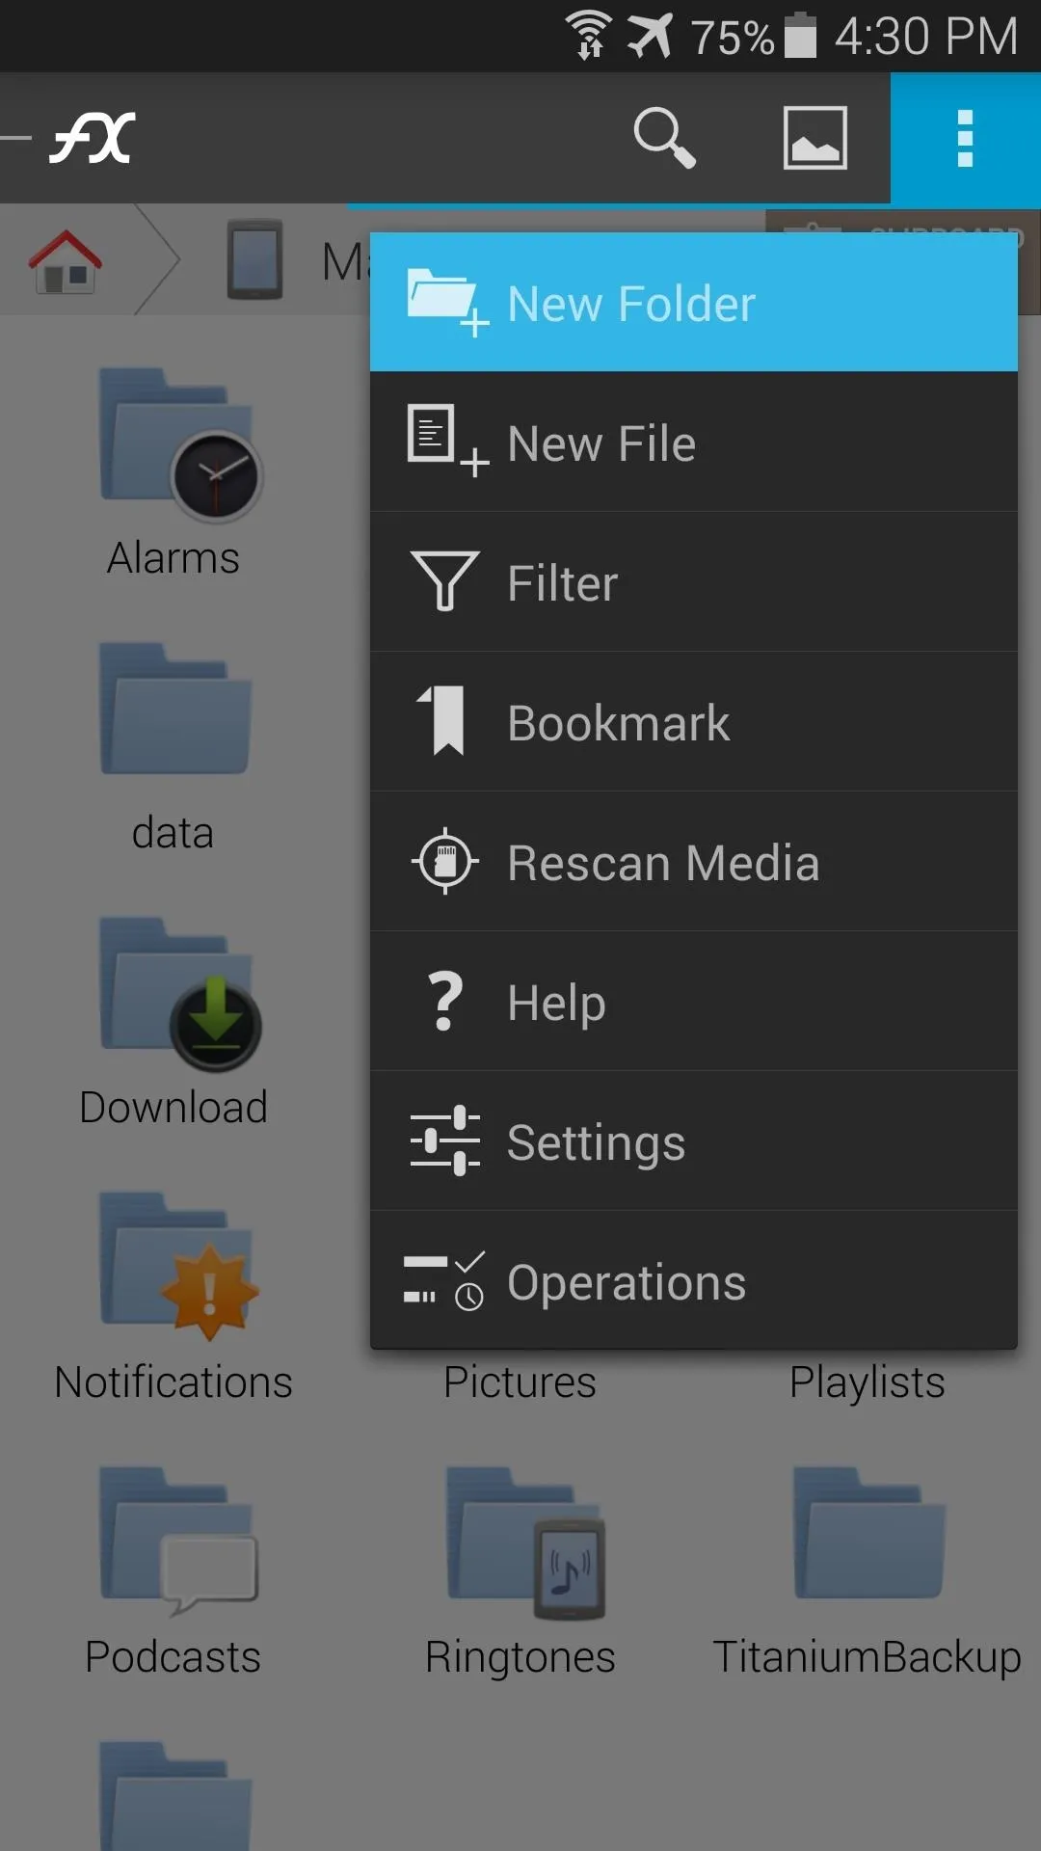Viewport: 1041px width, 1851px height.
Task: Click the data folder label
Action: 173,833
